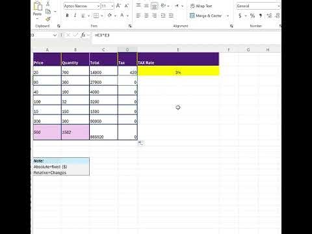The height and width of the screenshot is (234, 312).
Task: Increase the font size
Action: (x=118, y=6)
